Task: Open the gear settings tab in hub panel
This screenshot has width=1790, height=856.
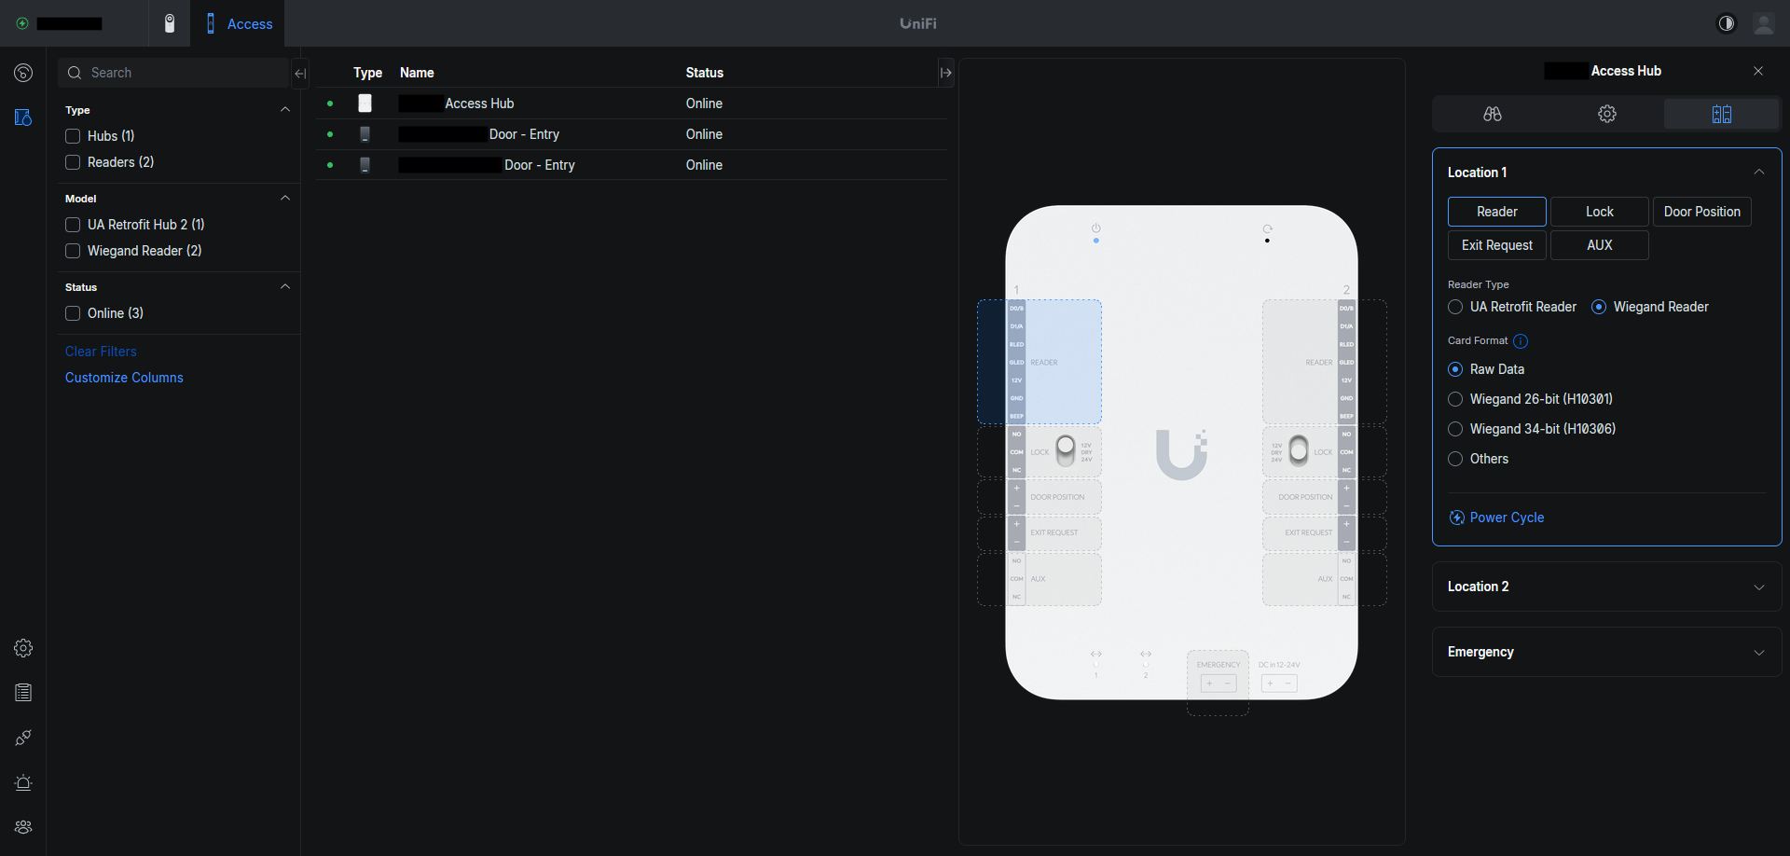Action: coord(1606,114)
